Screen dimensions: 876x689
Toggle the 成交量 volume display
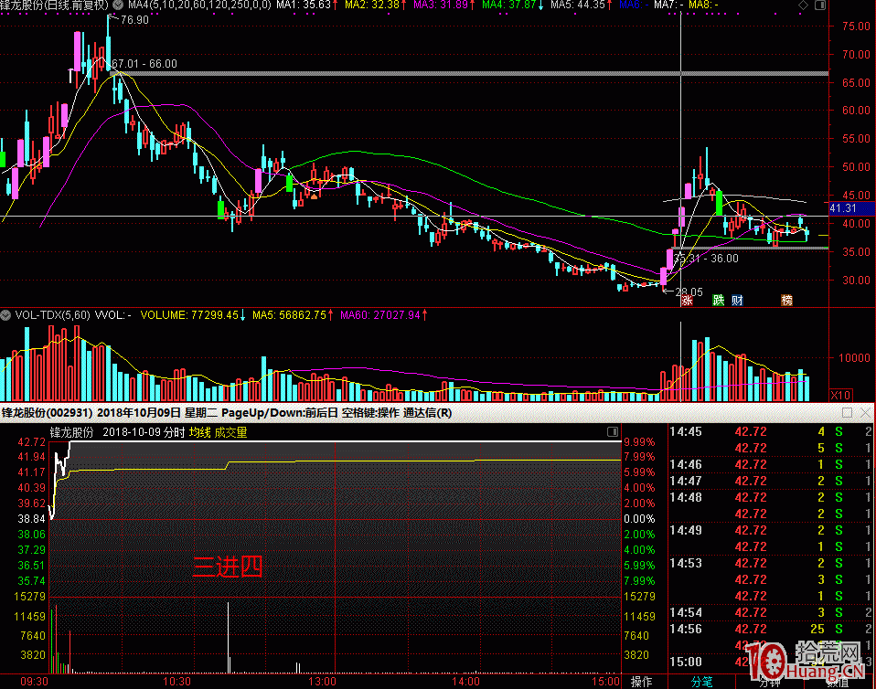tap(230, 432)
